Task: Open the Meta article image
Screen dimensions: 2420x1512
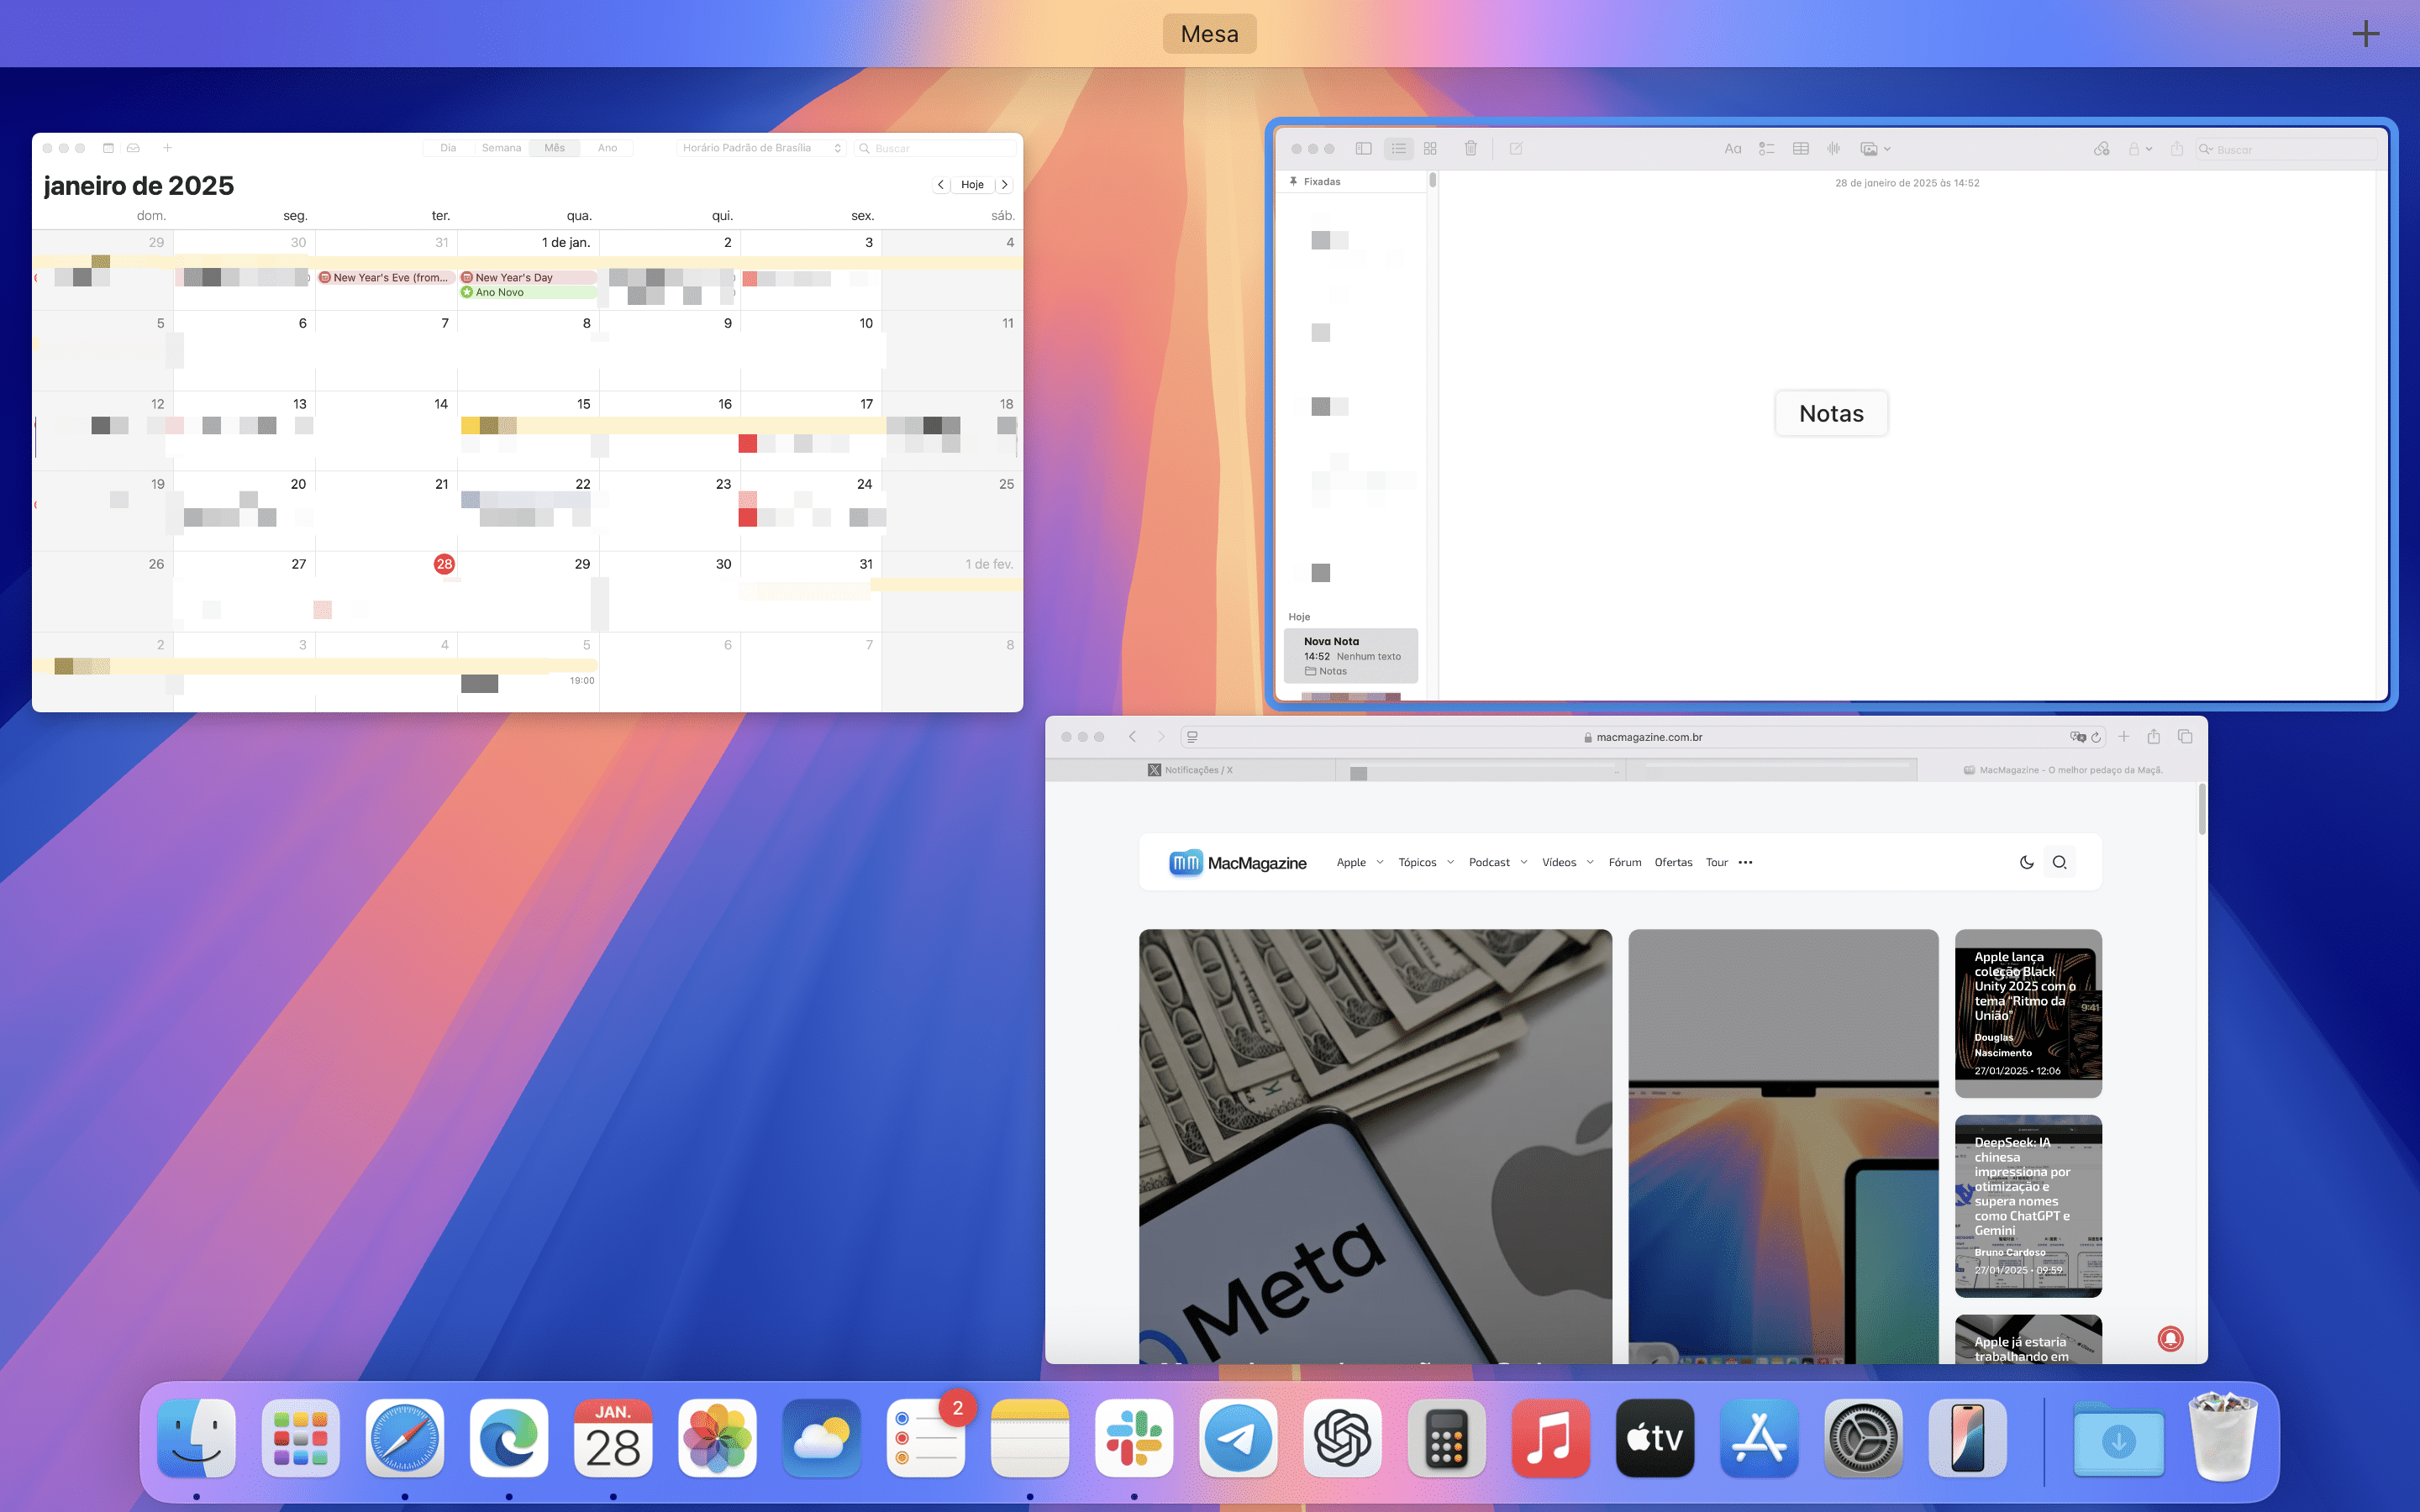Action: 1375,1146
